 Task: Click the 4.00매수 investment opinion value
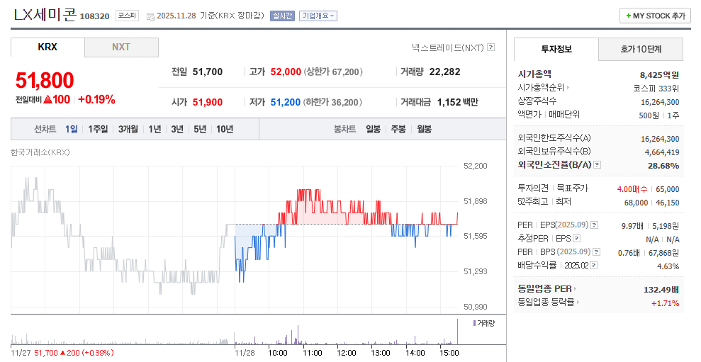[632, 189]
